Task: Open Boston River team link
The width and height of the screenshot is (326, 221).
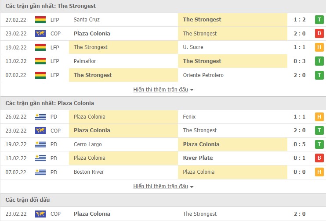Action: click(89, 172)
